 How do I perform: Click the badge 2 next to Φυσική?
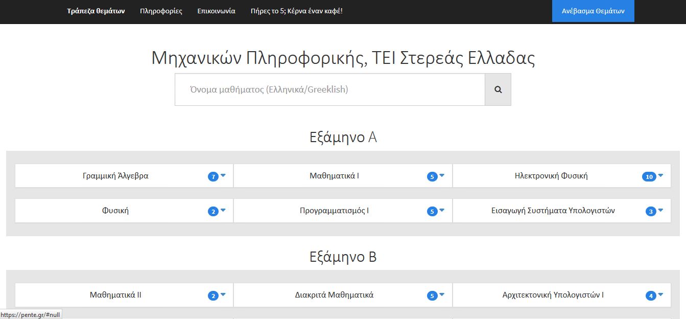[213, 212]
